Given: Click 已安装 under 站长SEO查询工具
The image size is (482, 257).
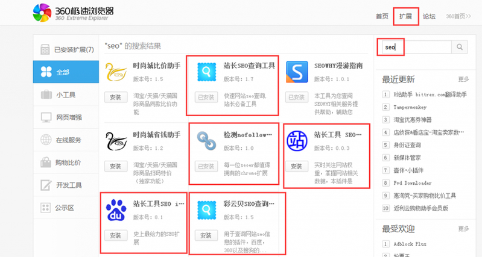Looking at the screenshot, I should coord(206,98).
